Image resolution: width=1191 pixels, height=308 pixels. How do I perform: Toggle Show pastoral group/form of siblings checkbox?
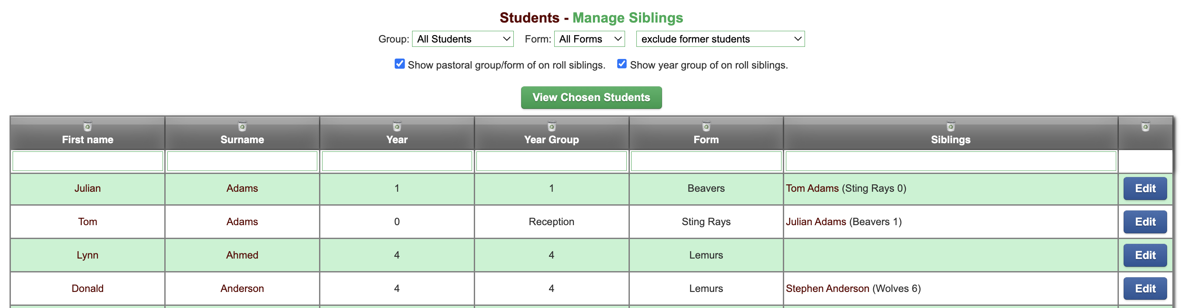399,64
